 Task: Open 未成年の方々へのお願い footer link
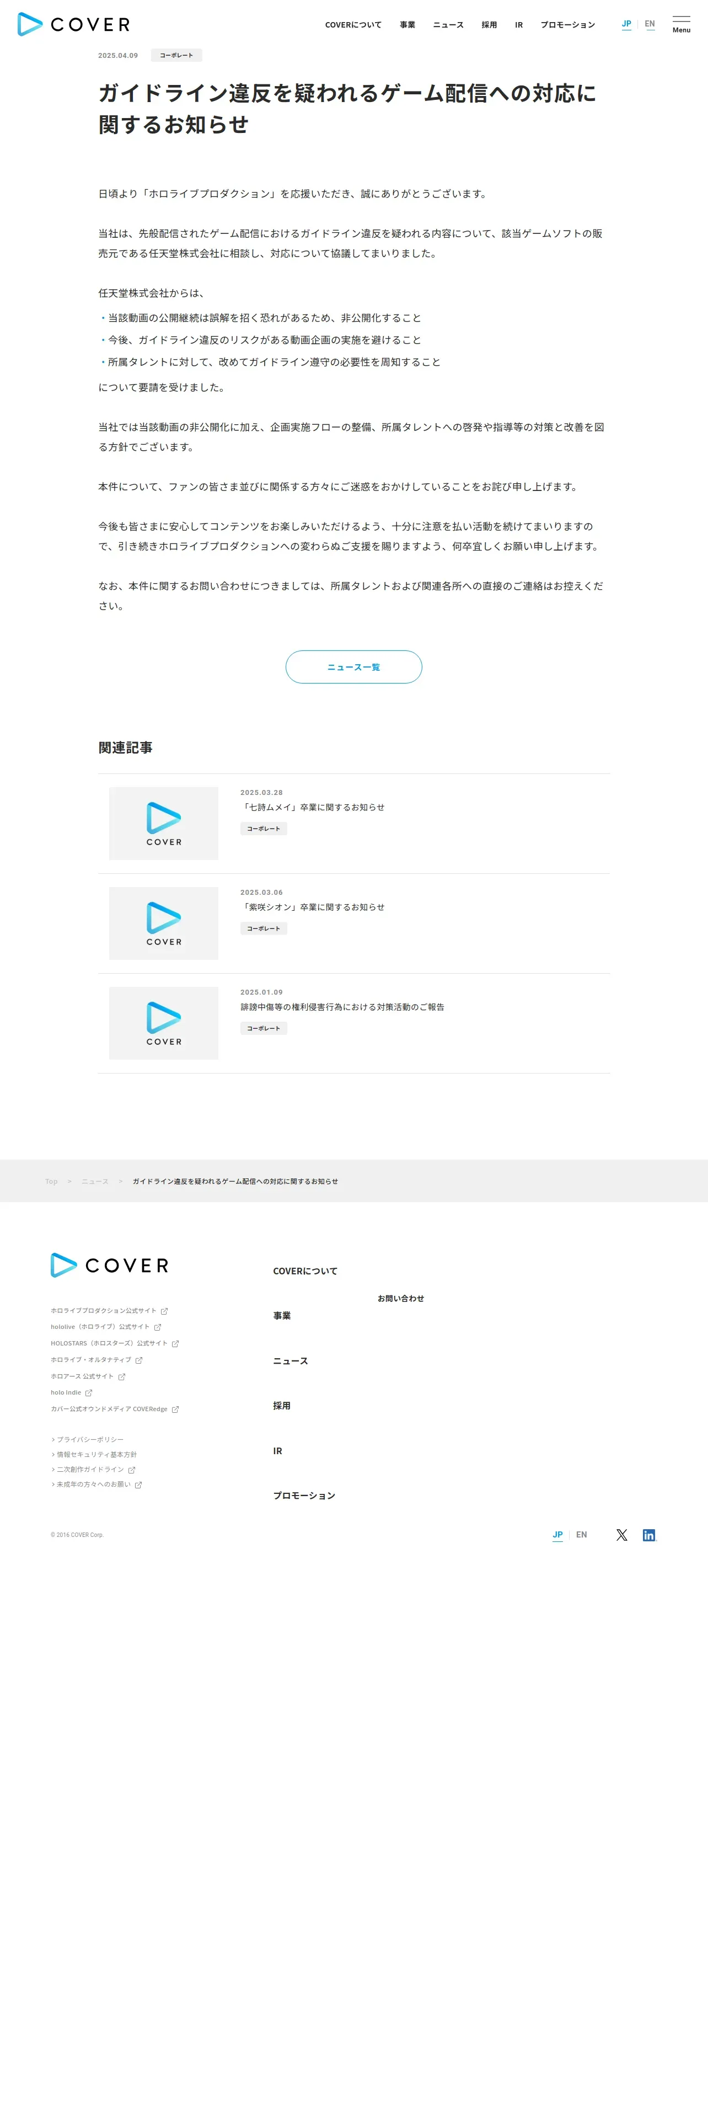(96, 1484)
